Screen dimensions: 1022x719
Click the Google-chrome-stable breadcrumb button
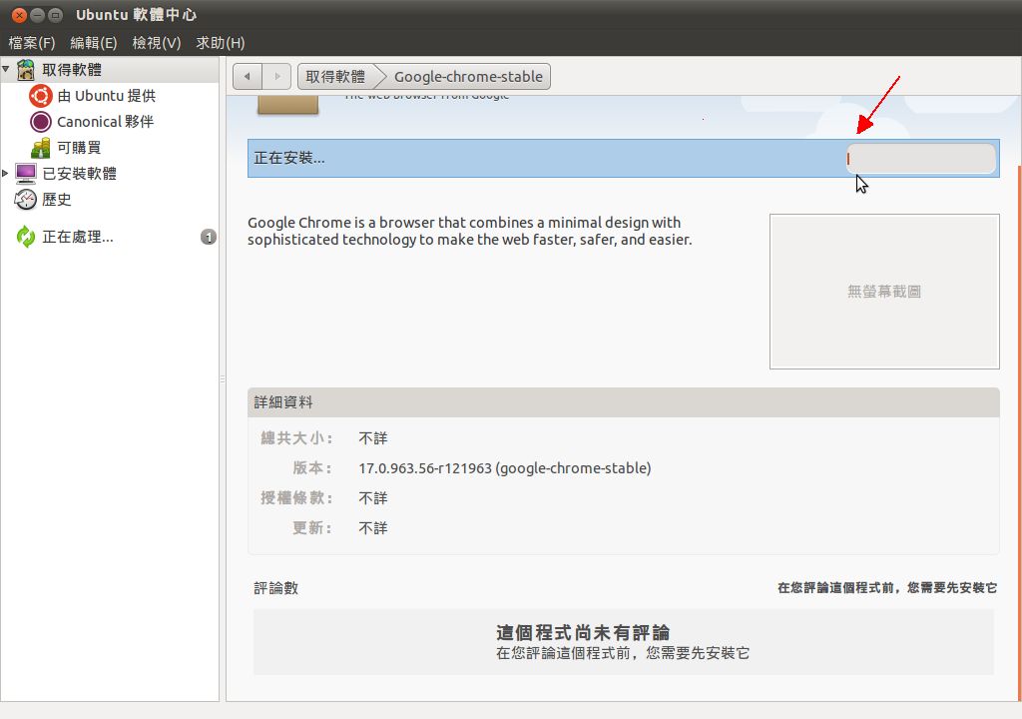(x=467, y=77)
